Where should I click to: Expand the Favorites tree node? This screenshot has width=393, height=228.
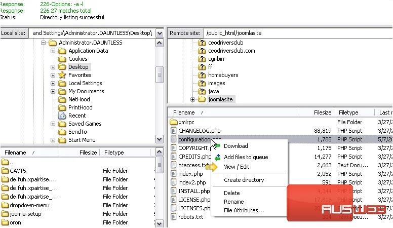53,75
